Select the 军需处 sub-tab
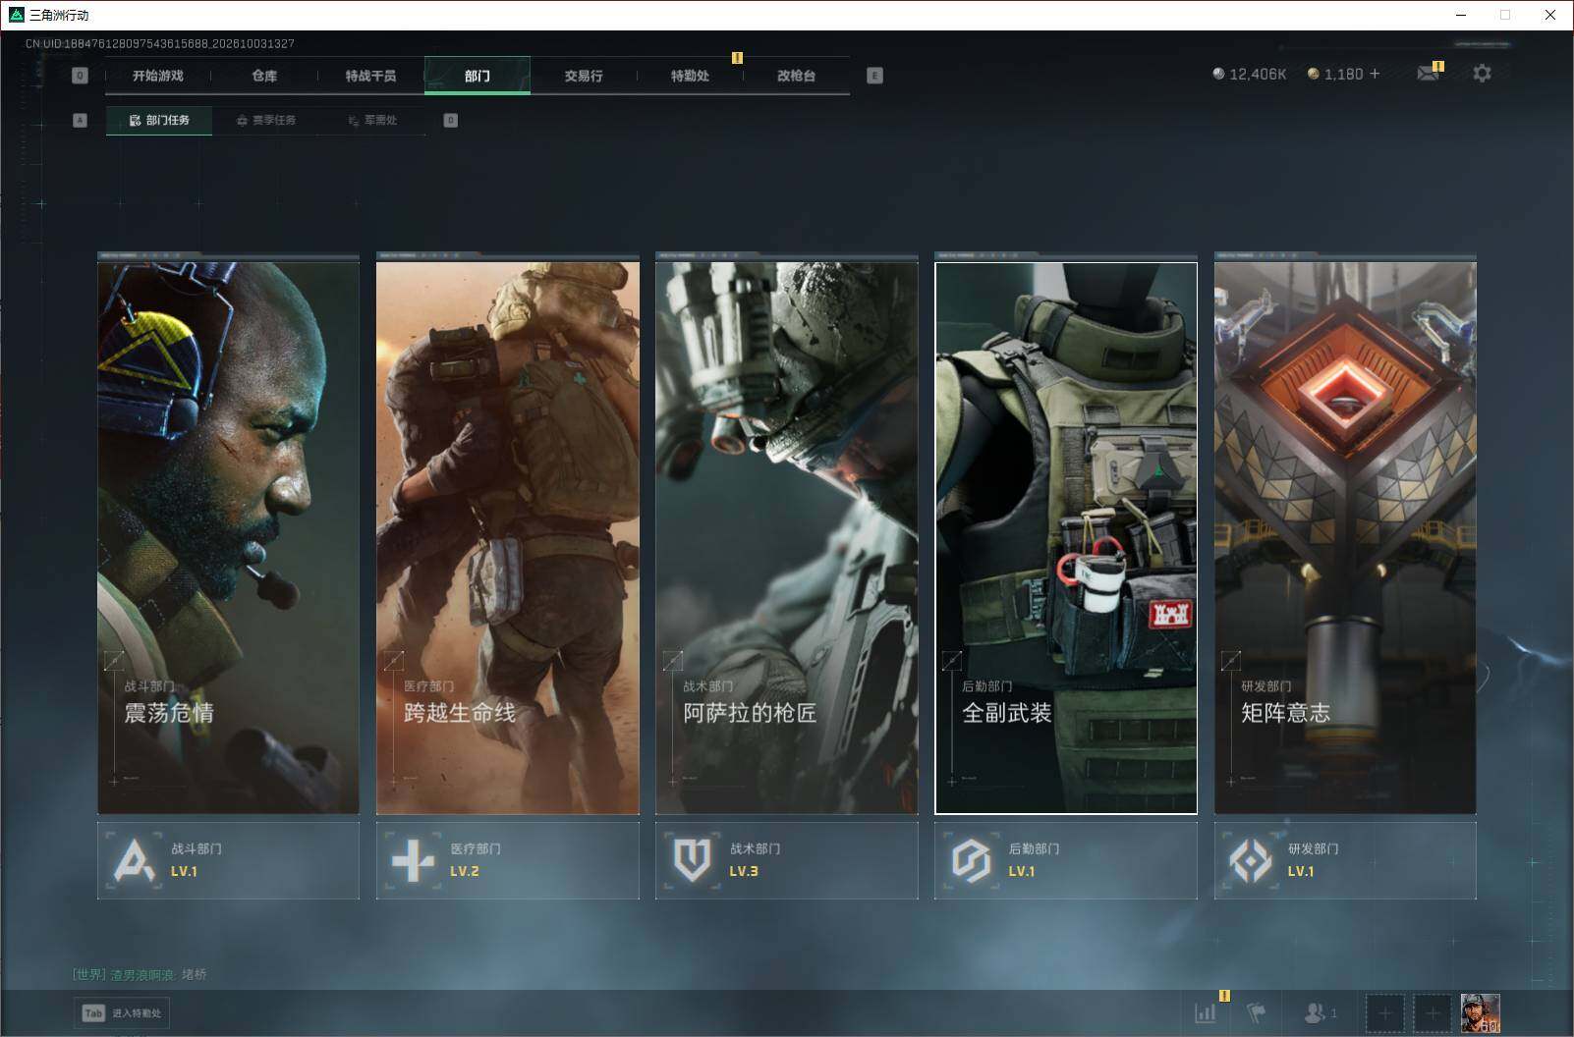 click(x=373, y=121)
